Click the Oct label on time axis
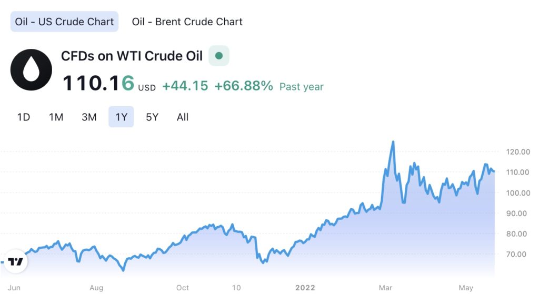Viewport: 539px width, 294px height. 182,288
